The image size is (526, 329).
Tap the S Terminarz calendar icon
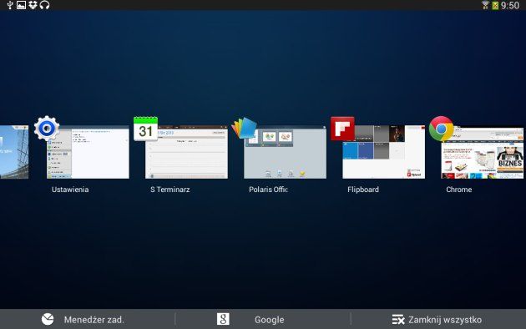click(x=145, y=129)
